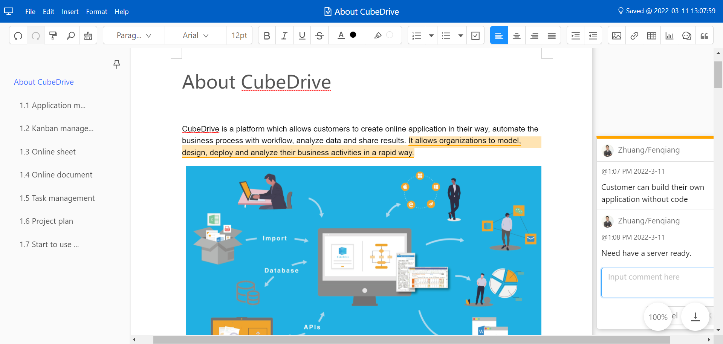Toggle Underline formatting
Image resolution: width=723 pixels, height=344 pixels.
coord(302,35)
